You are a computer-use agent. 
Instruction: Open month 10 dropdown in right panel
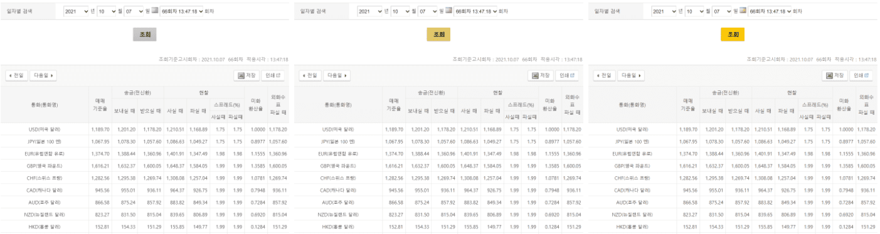pos(695,11)
